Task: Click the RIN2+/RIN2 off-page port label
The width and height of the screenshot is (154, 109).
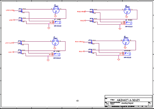Action: pyautogui.click(x=81, y=12)
